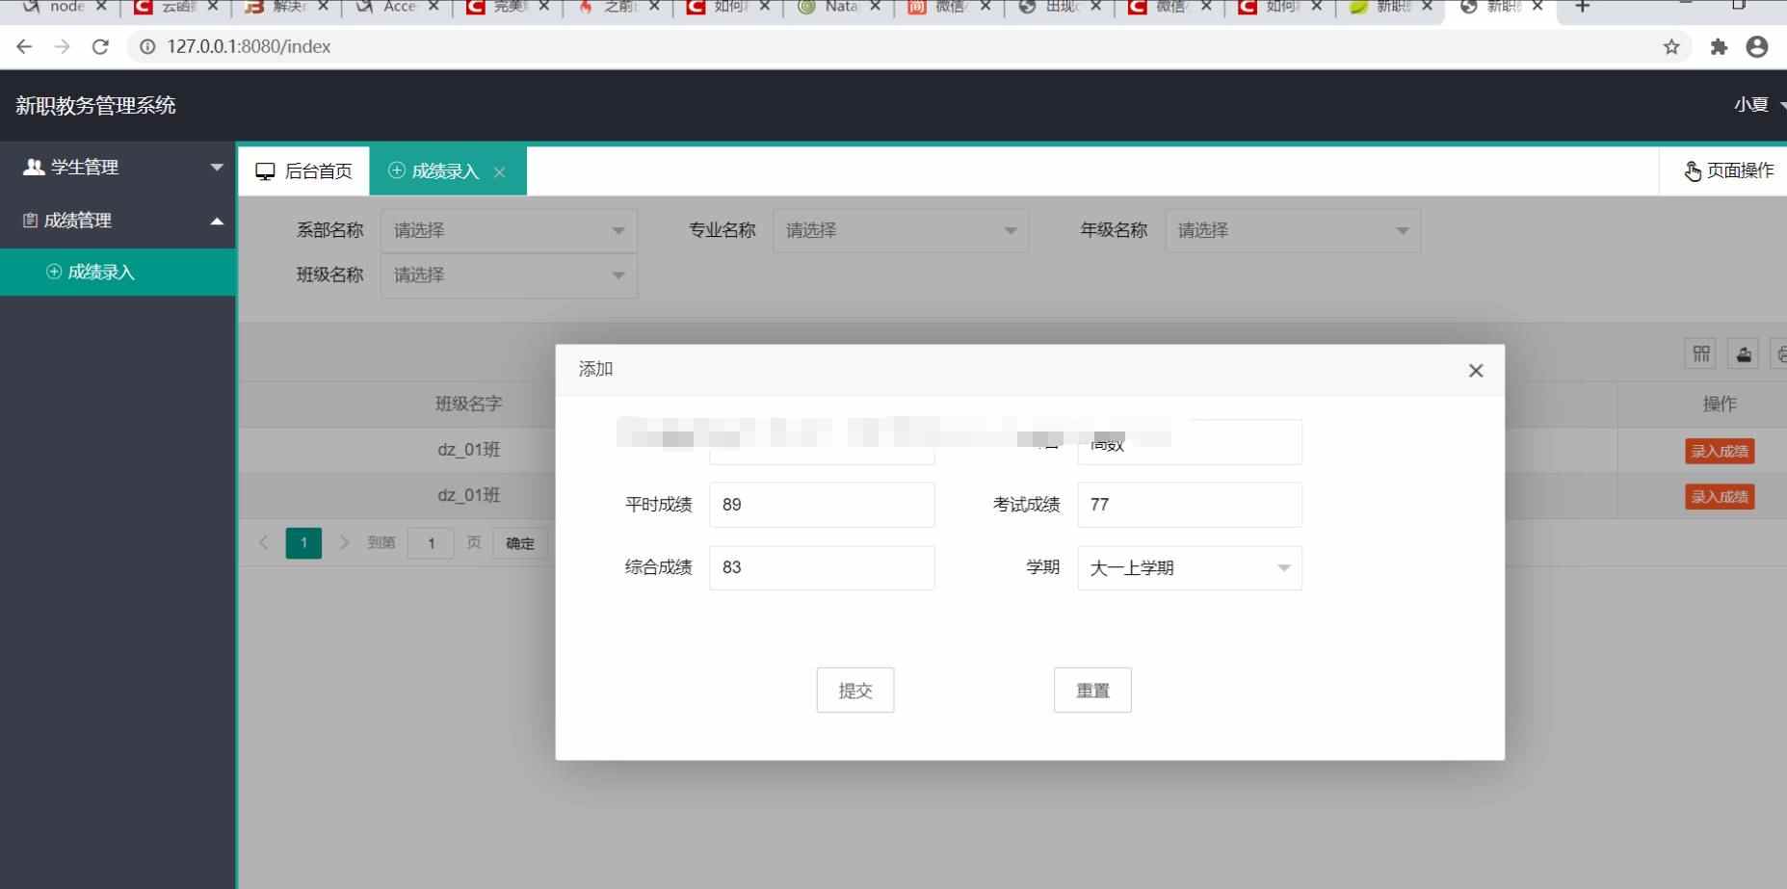This screenshot has width=1787, height=889.
Task: Open the 班级名称 dropdown
Action: pyautogui.click(x=509, y=275)
